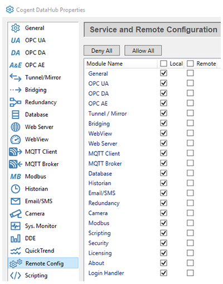Select the MQTT Client module row name
Image resolution: width=223 pixels, height=284 pixels.
(104, 154)
